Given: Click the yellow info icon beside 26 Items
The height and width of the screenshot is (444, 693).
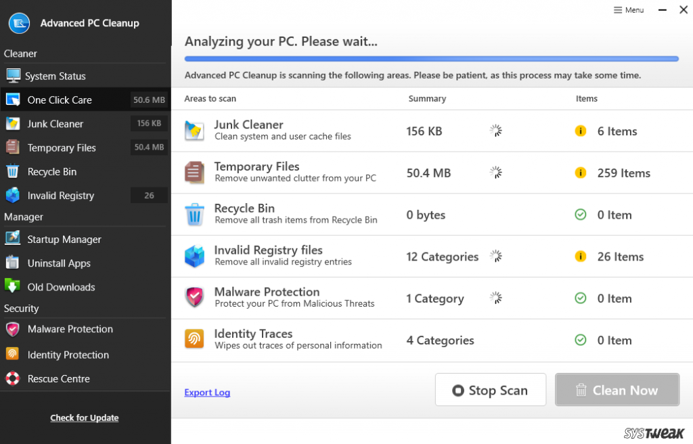Looking at the screenshot, I should [x=580, y=257].
